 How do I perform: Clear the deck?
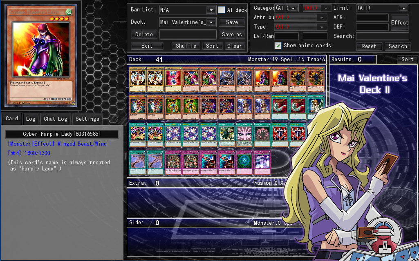[x=234, y=46]
